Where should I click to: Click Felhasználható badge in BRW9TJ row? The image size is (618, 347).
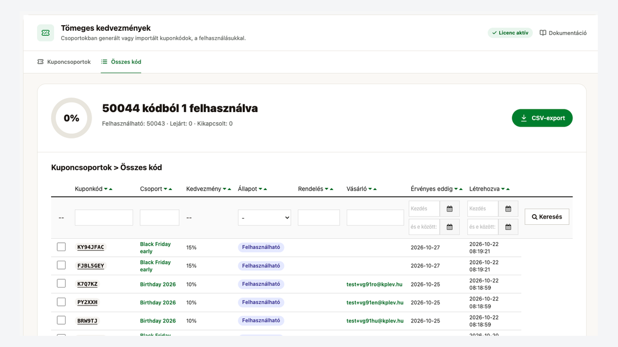261,321
